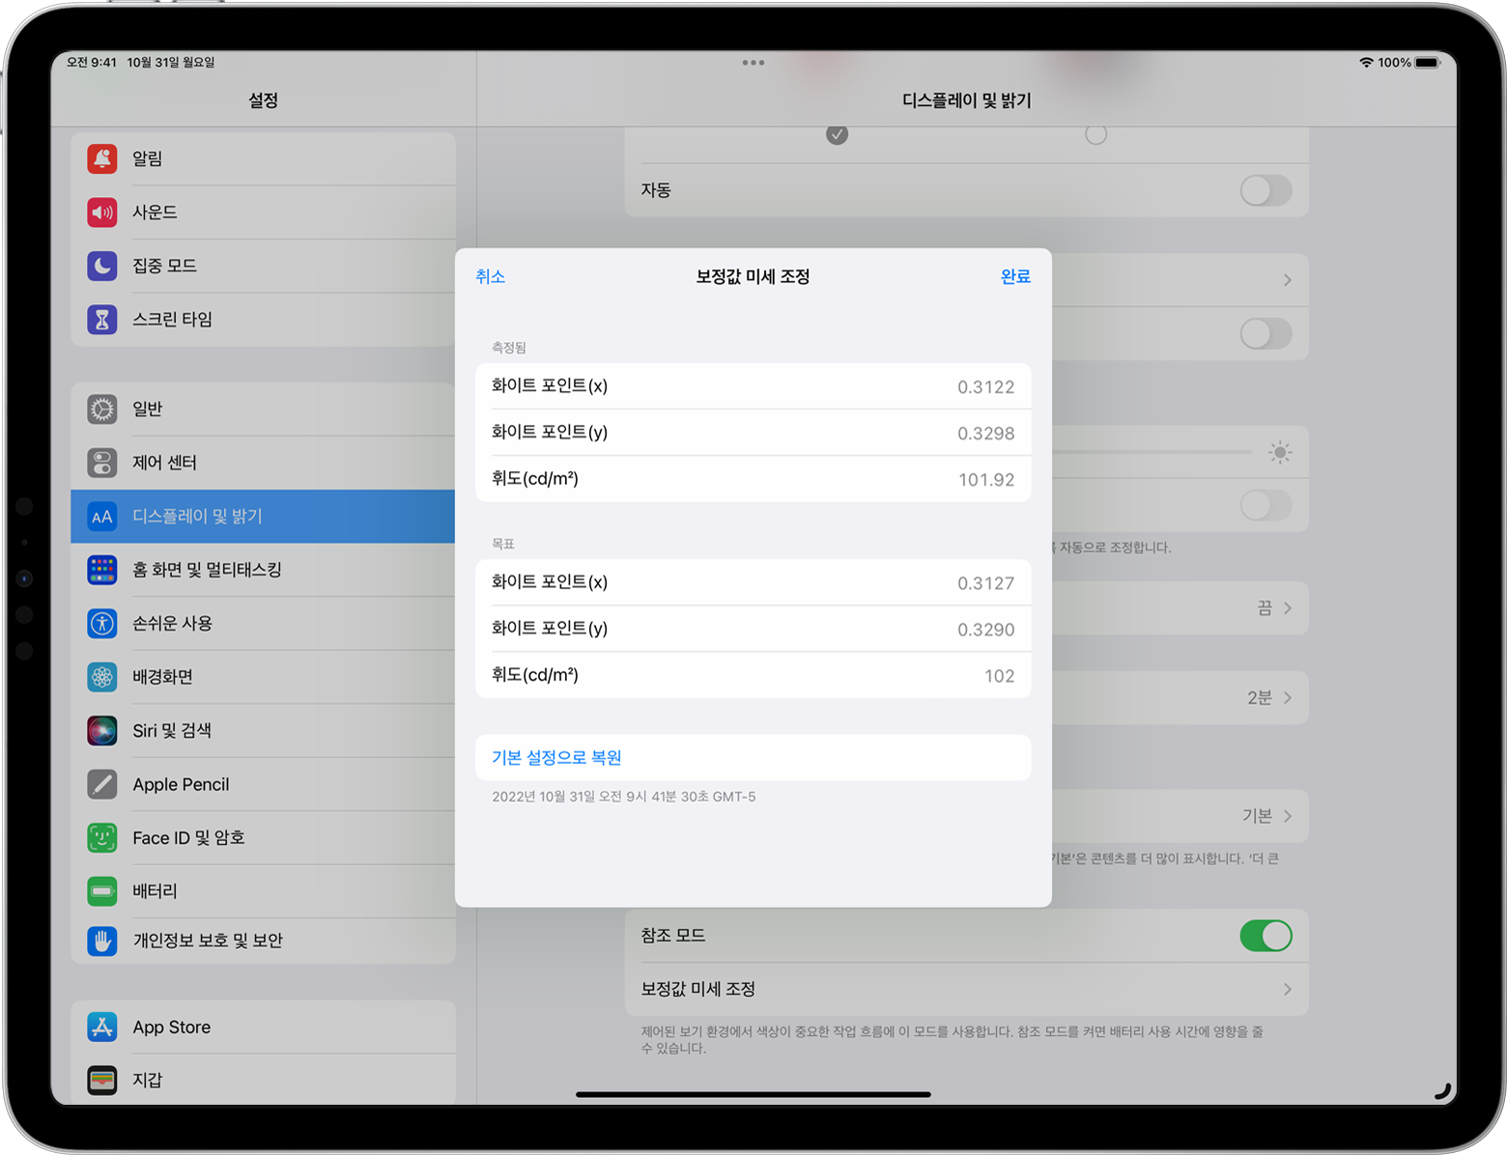
Task: Open 보정값 미세 조정 via its chevron
Action: 1287,989
